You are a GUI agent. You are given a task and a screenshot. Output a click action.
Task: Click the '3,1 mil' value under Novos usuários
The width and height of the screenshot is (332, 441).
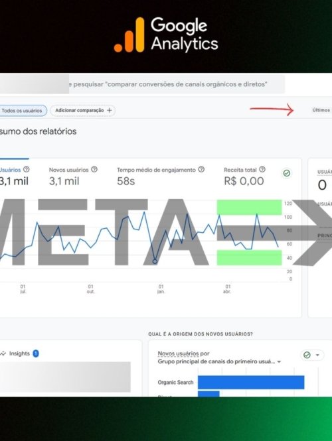pos(64,181)
